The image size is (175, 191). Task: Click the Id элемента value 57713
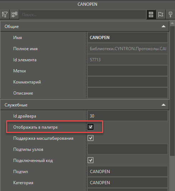[127, 60]
